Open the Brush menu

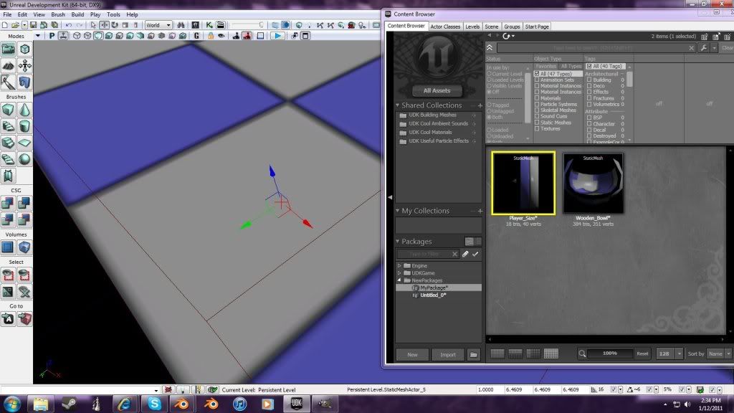tap(57, 14)
